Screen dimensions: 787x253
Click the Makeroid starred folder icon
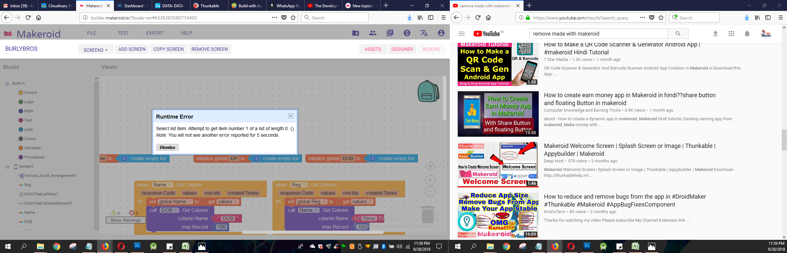tap(356, 33)
